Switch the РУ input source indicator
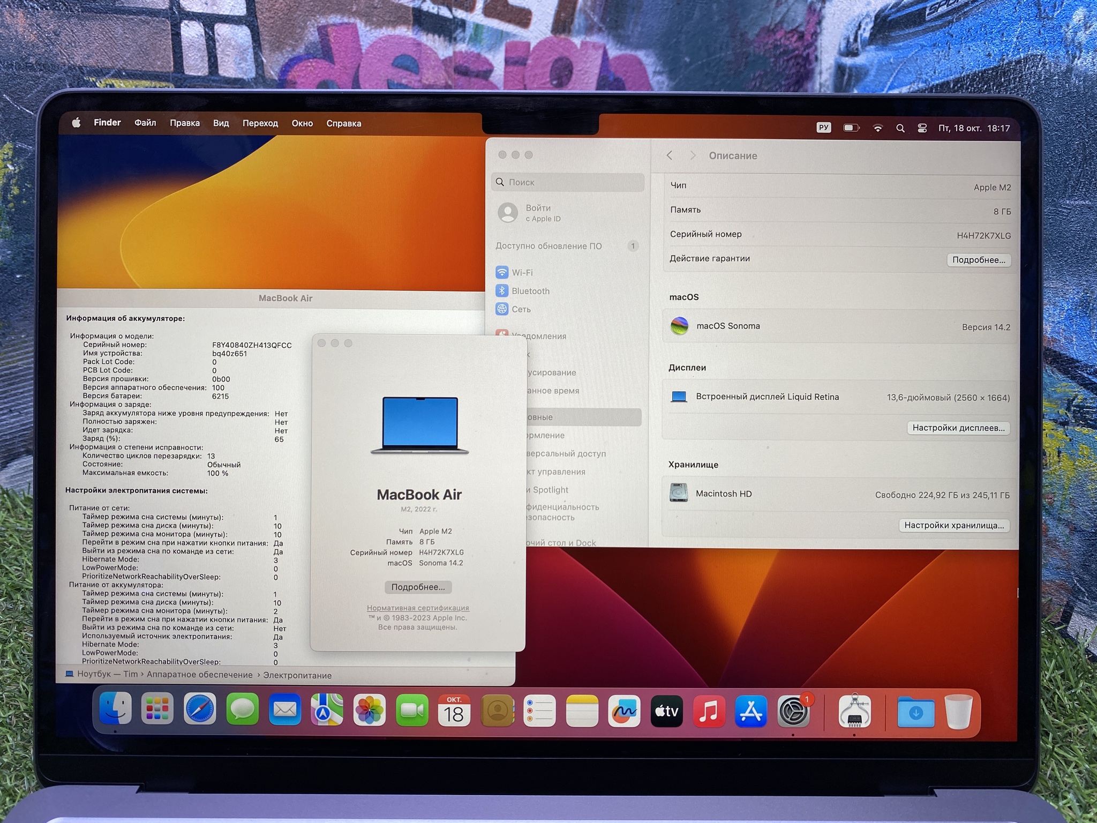The width and height of the screenshot is (1097, 823). coord(823,128)
